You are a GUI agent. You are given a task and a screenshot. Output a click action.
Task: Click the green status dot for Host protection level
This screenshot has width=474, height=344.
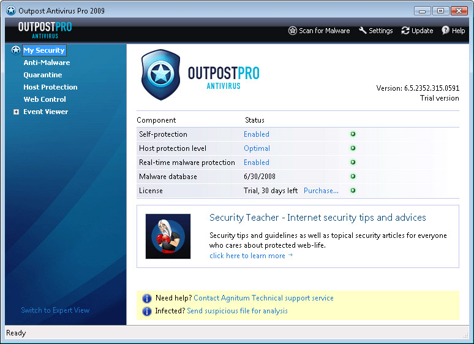[x=353, y=148]
